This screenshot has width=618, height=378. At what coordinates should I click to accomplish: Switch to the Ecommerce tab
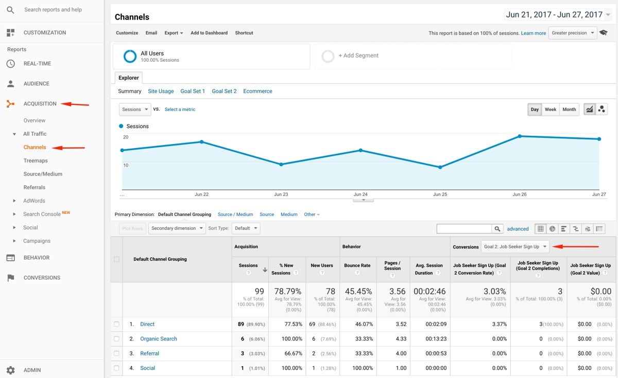tap(257, 91)
